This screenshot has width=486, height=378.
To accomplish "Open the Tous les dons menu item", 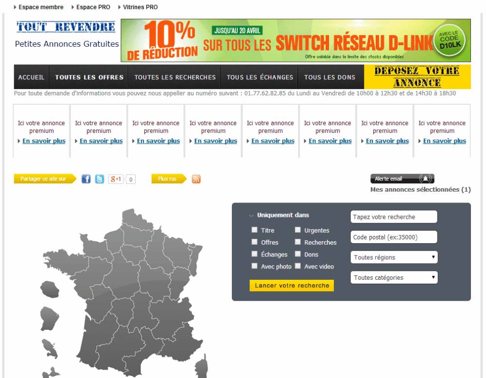I will (330, 77).
